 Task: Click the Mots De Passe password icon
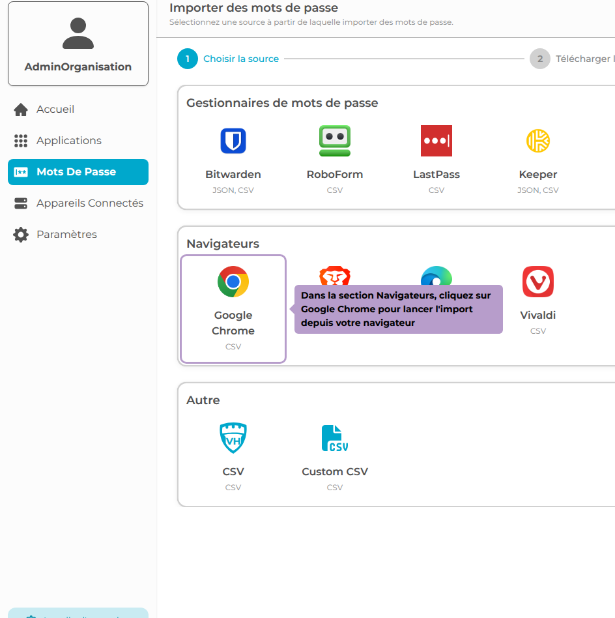tap(21, 172)
